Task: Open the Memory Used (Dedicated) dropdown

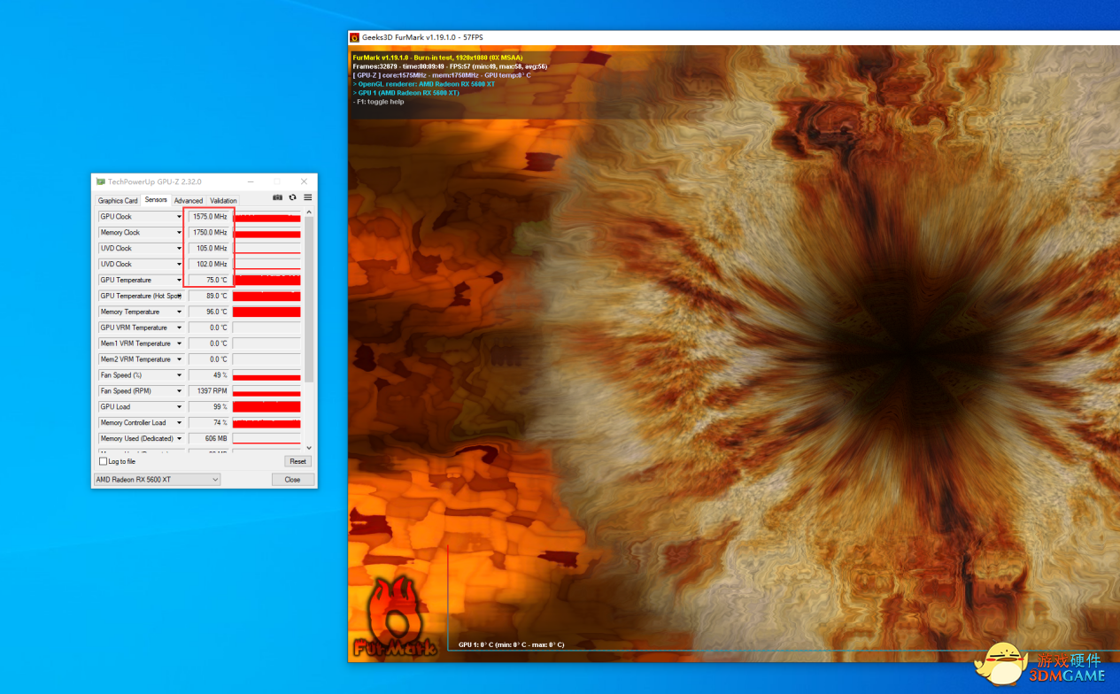Action: [179, 439]
